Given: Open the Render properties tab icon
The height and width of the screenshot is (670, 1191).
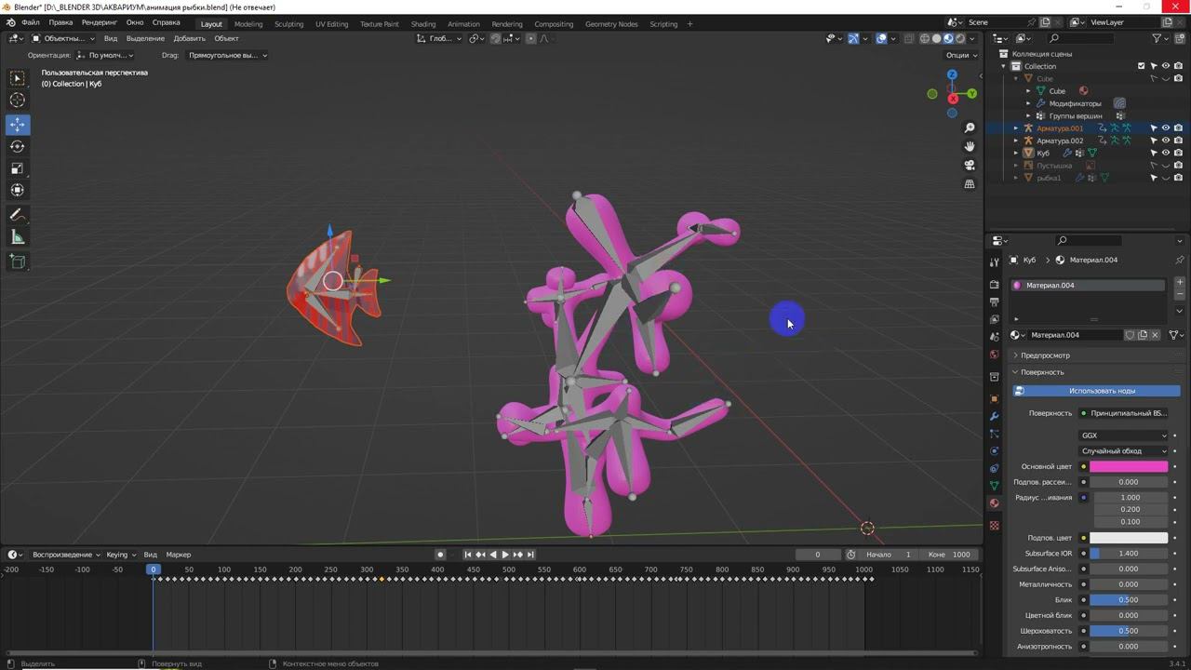Looking at the screenshot, I should [995, 285].
